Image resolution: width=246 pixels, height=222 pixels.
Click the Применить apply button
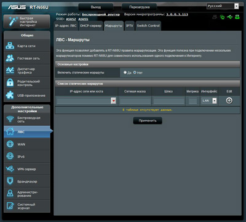[148, 121]
